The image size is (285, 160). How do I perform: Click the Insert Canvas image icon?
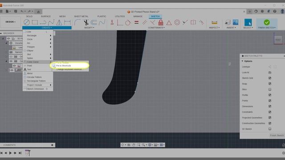pyautogui.click(x=236, y=22)
